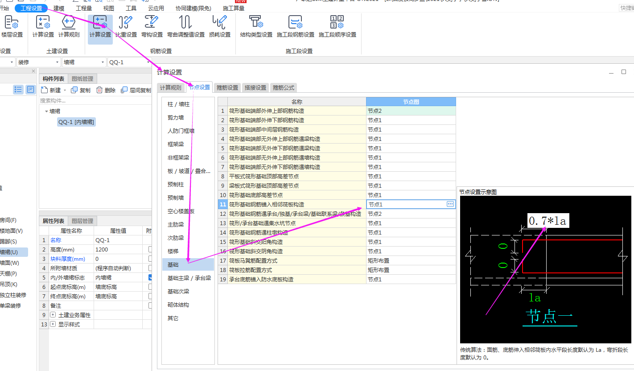Switch to 箍筋公式 tab
Viewport: 634px width, 371px height.
(284, 87)
